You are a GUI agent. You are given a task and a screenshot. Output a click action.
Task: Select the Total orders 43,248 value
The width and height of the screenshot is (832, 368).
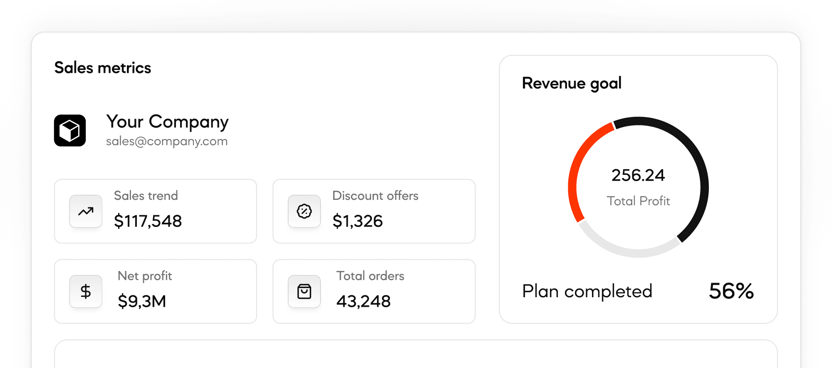pyautogui.click(x=363, y=301)
